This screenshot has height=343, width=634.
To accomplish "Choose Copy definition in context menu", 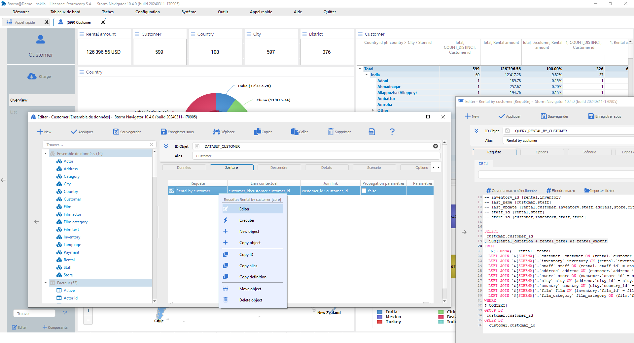I will point(253,277).
